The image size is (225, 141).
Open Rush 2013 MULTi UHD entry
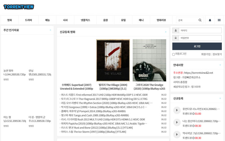[x=103, y=119]
